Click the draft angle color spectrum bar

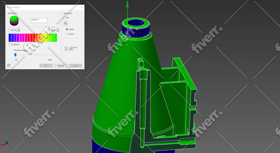click(33, 38)
